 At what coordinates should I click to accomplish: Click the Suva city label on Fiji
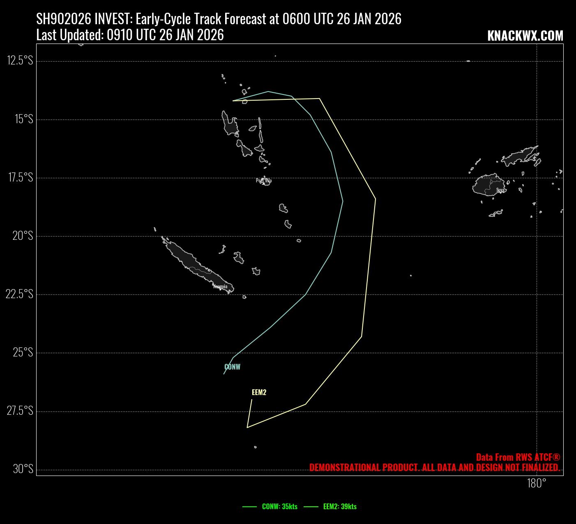click(x=500, y=190)
